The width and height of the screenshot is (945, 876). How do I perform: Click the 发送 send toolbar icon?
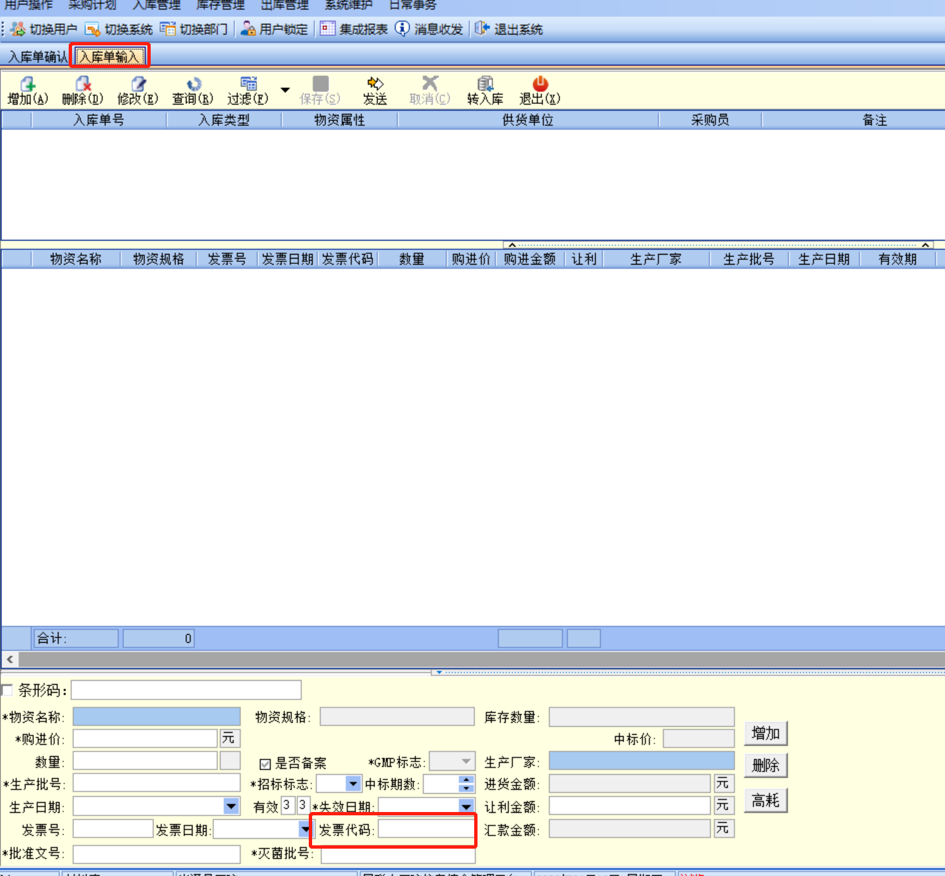(x=375, y=84)
